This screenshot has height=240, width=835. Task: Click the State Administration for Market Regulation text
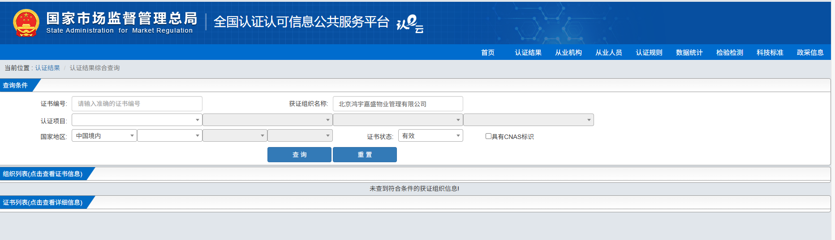tap(120, 30)
